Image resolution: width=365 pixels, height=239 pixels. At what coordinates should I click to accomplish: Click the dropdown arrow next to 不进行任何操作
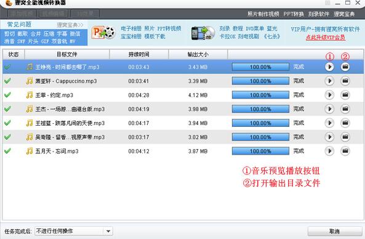click(108, 232)
